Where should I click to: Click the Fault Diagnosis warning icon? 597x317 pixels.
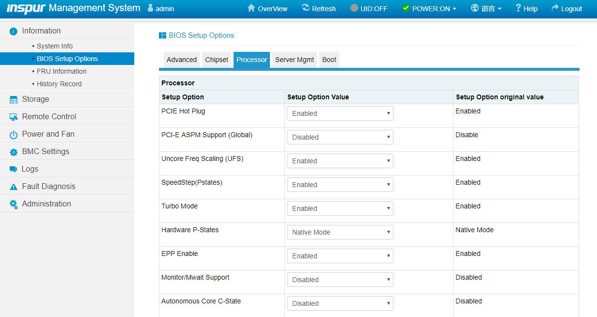pos(14,187)
